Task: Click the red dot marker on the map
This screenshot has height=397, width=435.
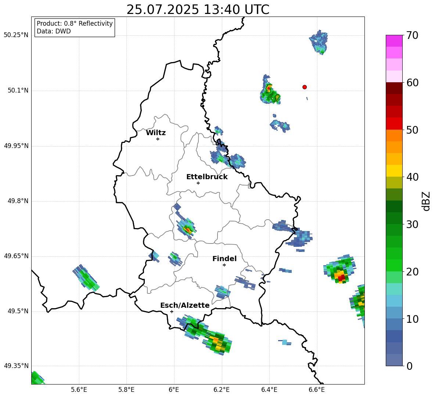Action: (305, 87)
